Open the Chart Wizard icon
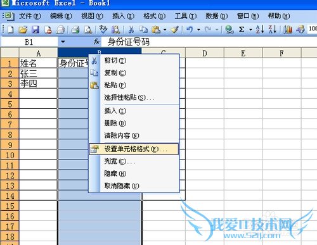 (288, 30)
